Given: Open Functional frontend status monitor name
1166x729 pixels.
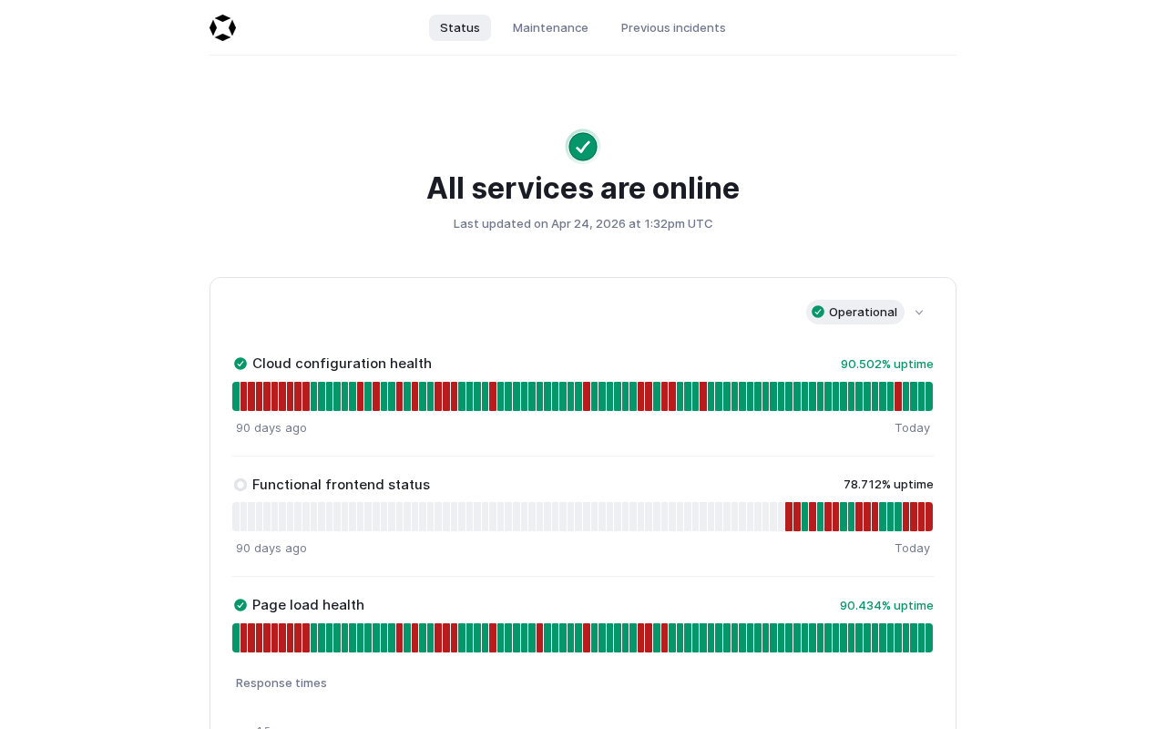Looking at the screenshot, I should tap(341, 485).
